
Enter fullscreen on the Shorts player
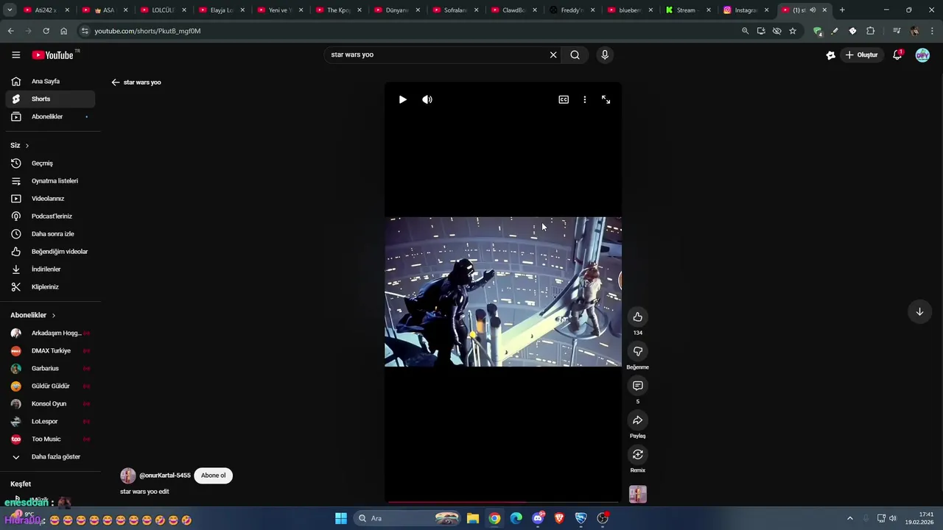point(606,99)
